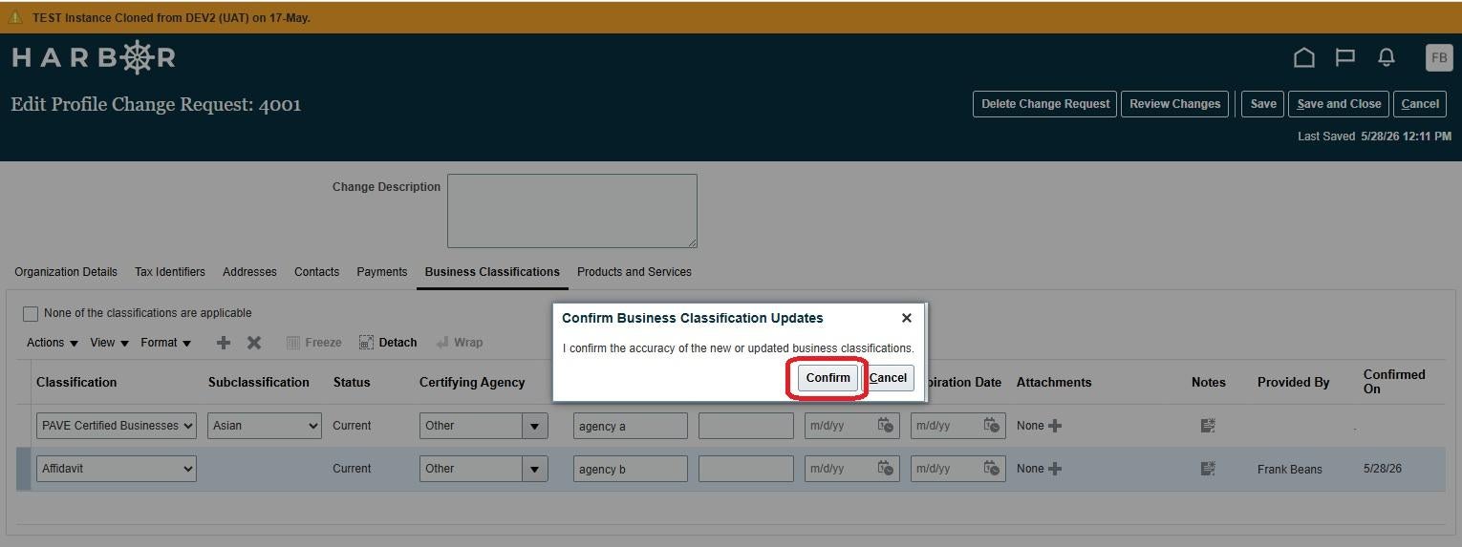Click the Confirmed On column header
The height and width of the screenshot is (547, 1462).
(1394, 382)
